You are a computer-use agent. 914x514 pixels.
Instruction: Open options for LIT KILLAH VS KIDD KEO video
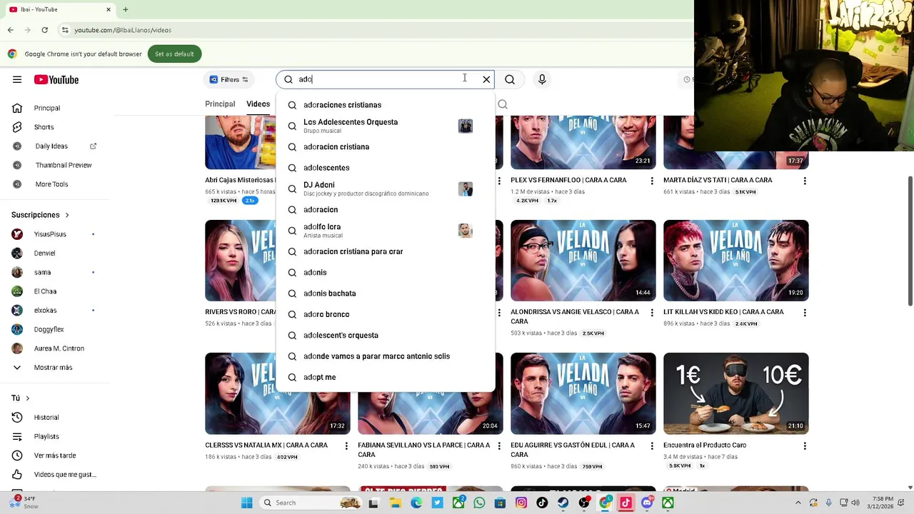click(805, 313)
